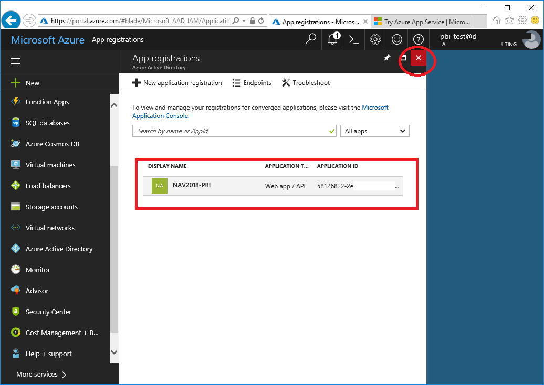Go back with browser back arrow

(x=11, y=20)
